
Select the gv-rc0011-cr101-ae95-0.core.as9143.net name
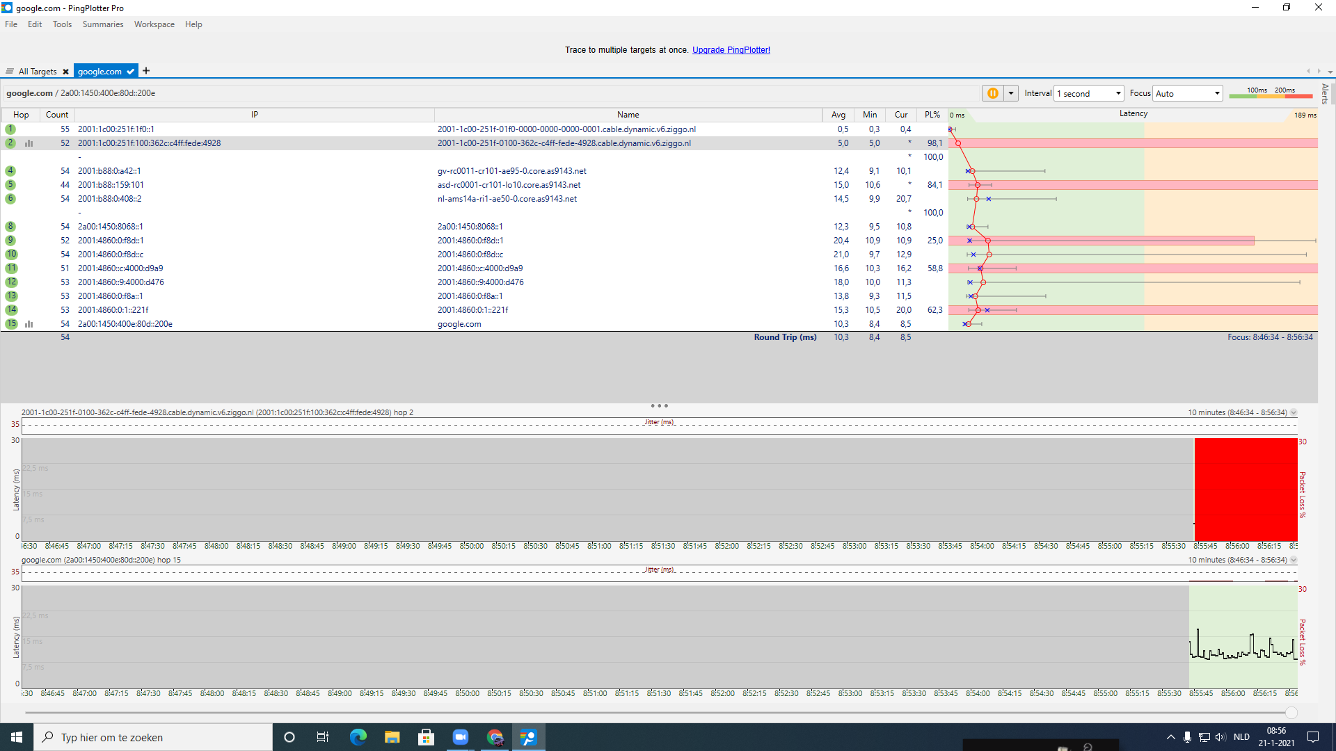point(511,171)
